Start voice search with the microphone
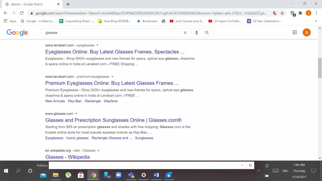This screenshot has height=181, width=322. click(x=197, y=33)
